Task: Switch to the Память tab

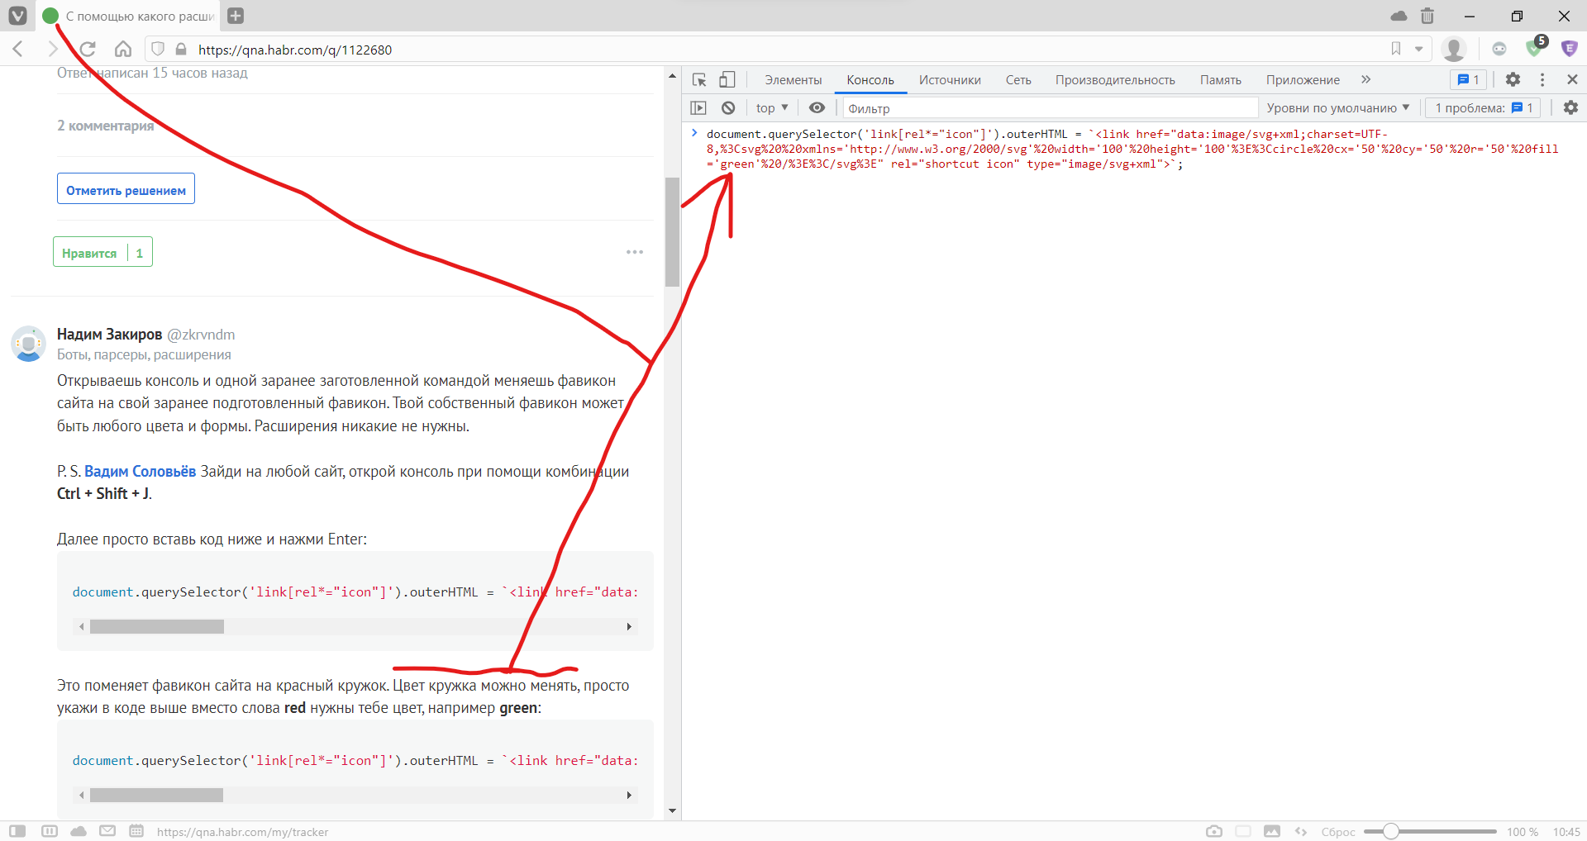Action: (x=1221, y=80)
